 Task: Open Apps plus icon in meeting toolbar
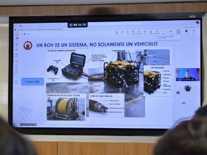(157, 32)
